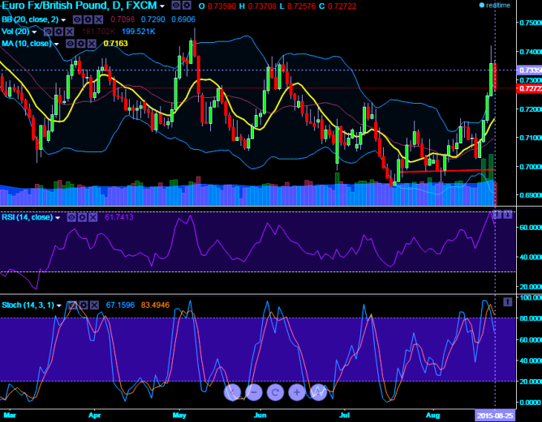Open Vol (20) settings gear
Image resolution: width=542 pixels, height=422 pixels.
pos(58,32)
